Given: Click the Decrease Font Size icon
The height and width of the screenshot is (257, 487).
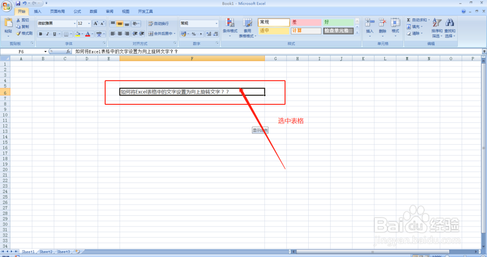Looking at the screenshot, I should click(x=102, y=23).
